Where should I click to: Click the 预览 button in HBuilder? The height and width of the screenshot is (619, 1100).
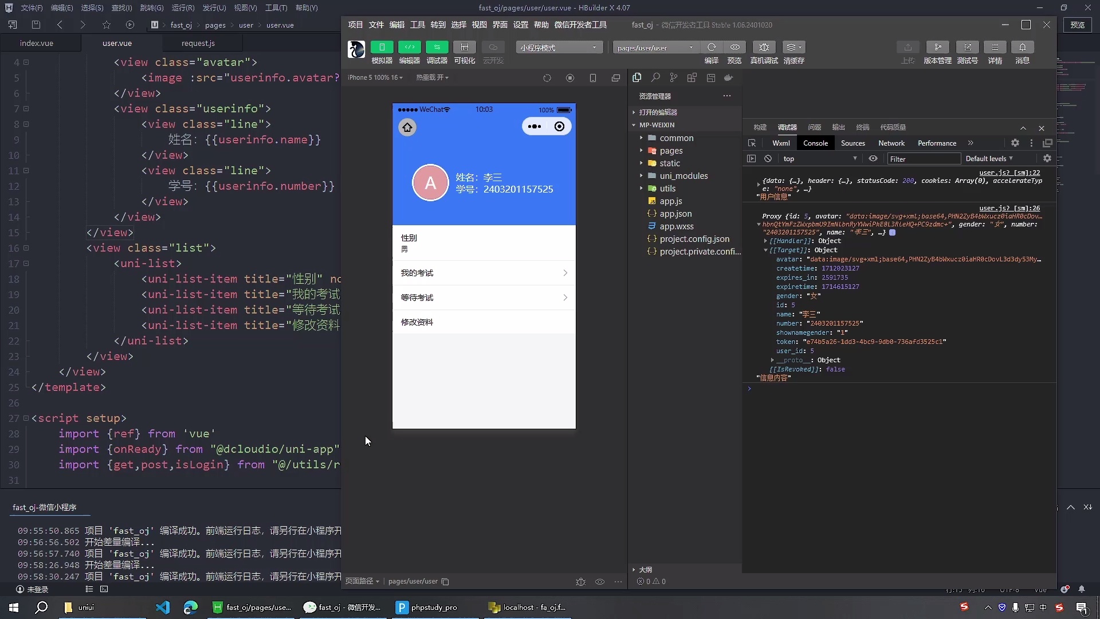coord(1077,25)
